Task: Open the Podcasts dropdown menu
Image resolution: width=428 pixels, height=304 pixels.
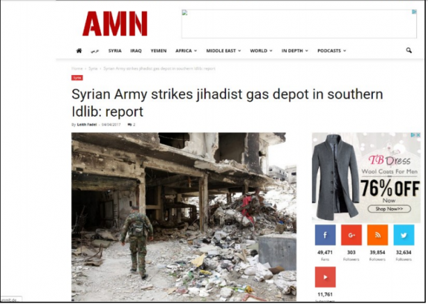Action: (x=331, y=51)
